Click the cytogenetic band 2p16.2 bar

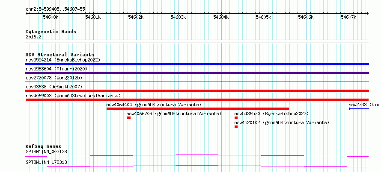coord(197,41)
